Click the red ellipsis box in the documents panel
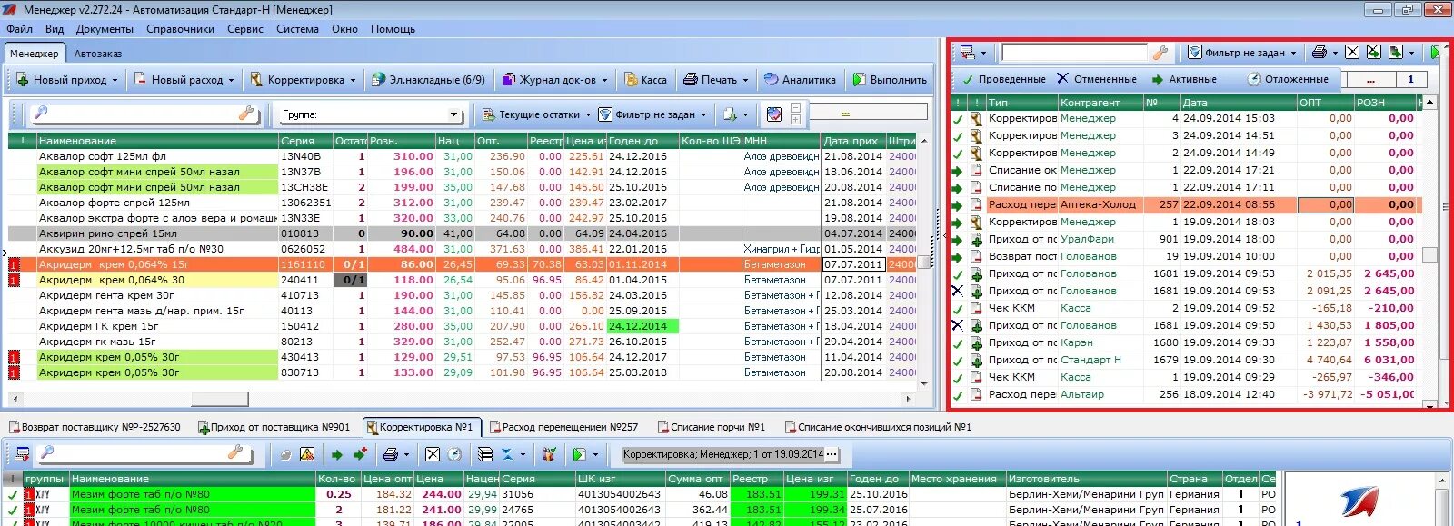 click(1370, 80)
